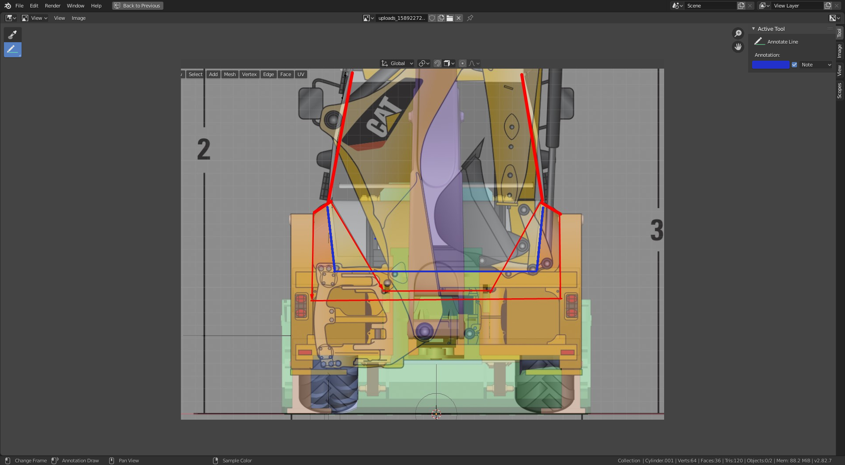
Task: Click the new image icon
Action: pos(441,18)
